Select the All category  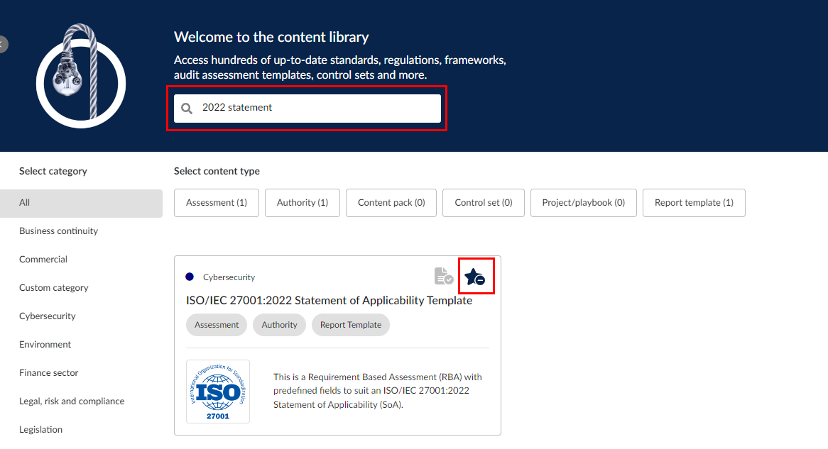(x=82, y=203)
